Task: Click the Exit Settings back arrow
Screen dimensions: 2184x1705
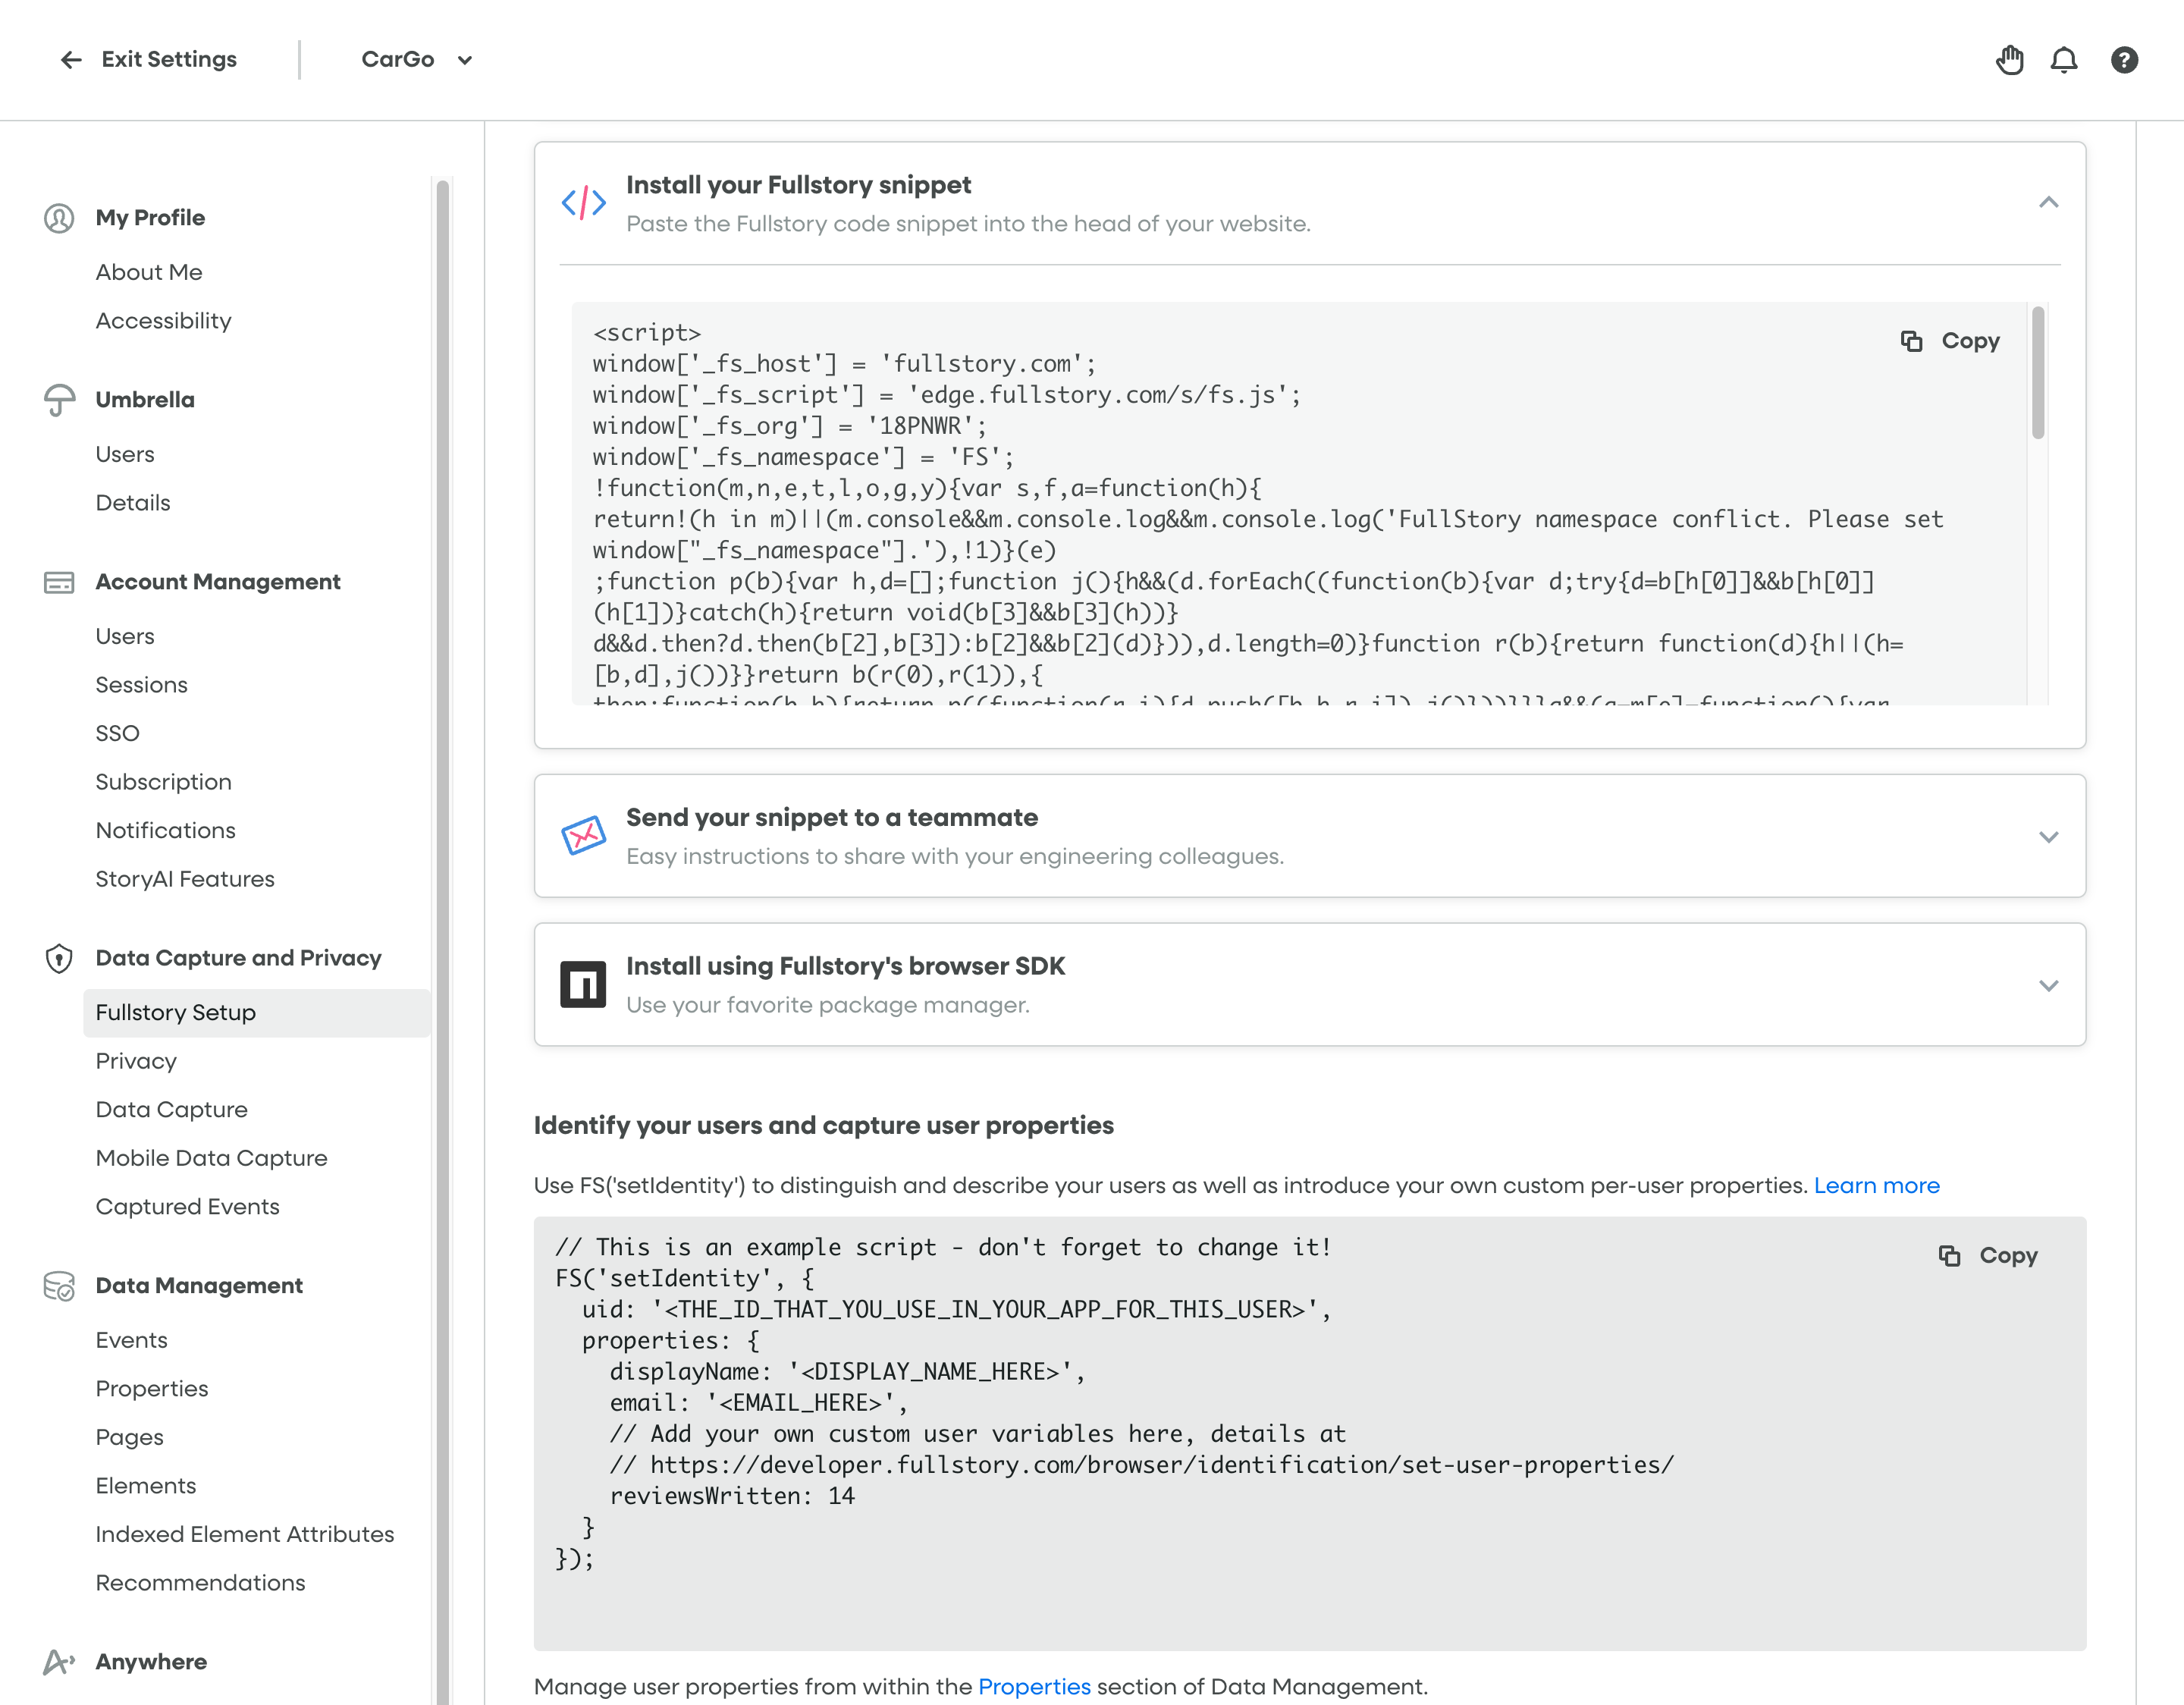Action: pos(70,60)
